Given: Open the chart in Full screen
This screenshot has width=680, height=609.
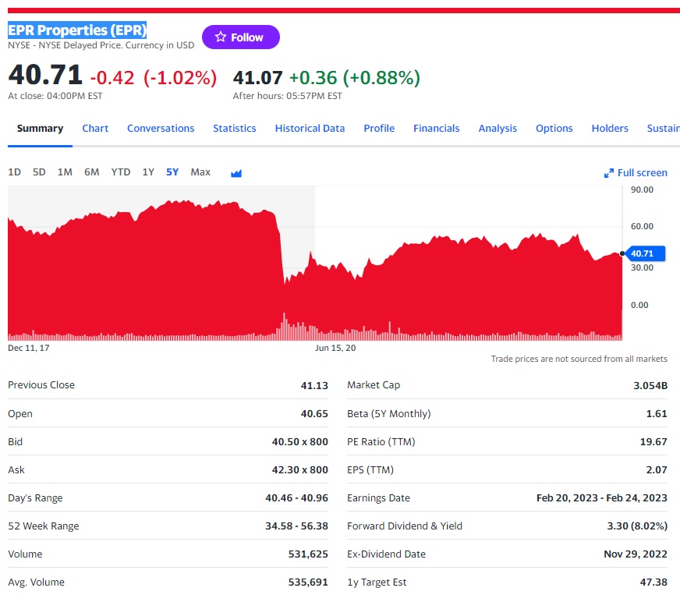Looking at the screenshot, I should [x=636, y=173].
